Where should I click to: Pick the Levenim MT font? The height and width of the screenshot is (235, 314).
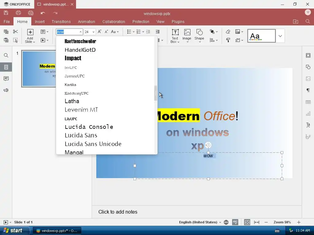point(105,110)
